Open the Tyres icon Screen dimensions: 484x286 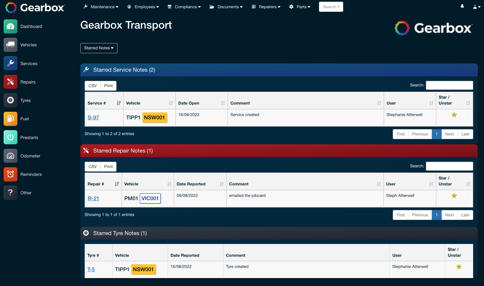(11, 100)
